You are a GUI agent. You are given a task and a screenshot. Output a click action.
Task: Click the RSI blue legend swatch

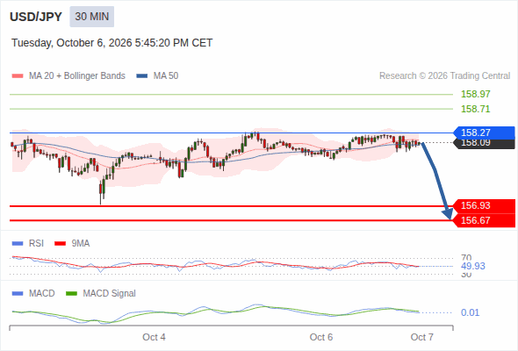(18, 244)
